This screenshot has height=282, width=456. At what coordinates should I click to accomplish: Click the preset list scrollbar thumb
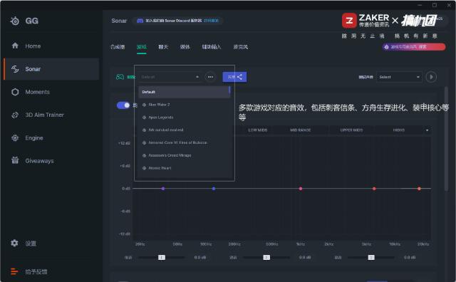[229, 90]
